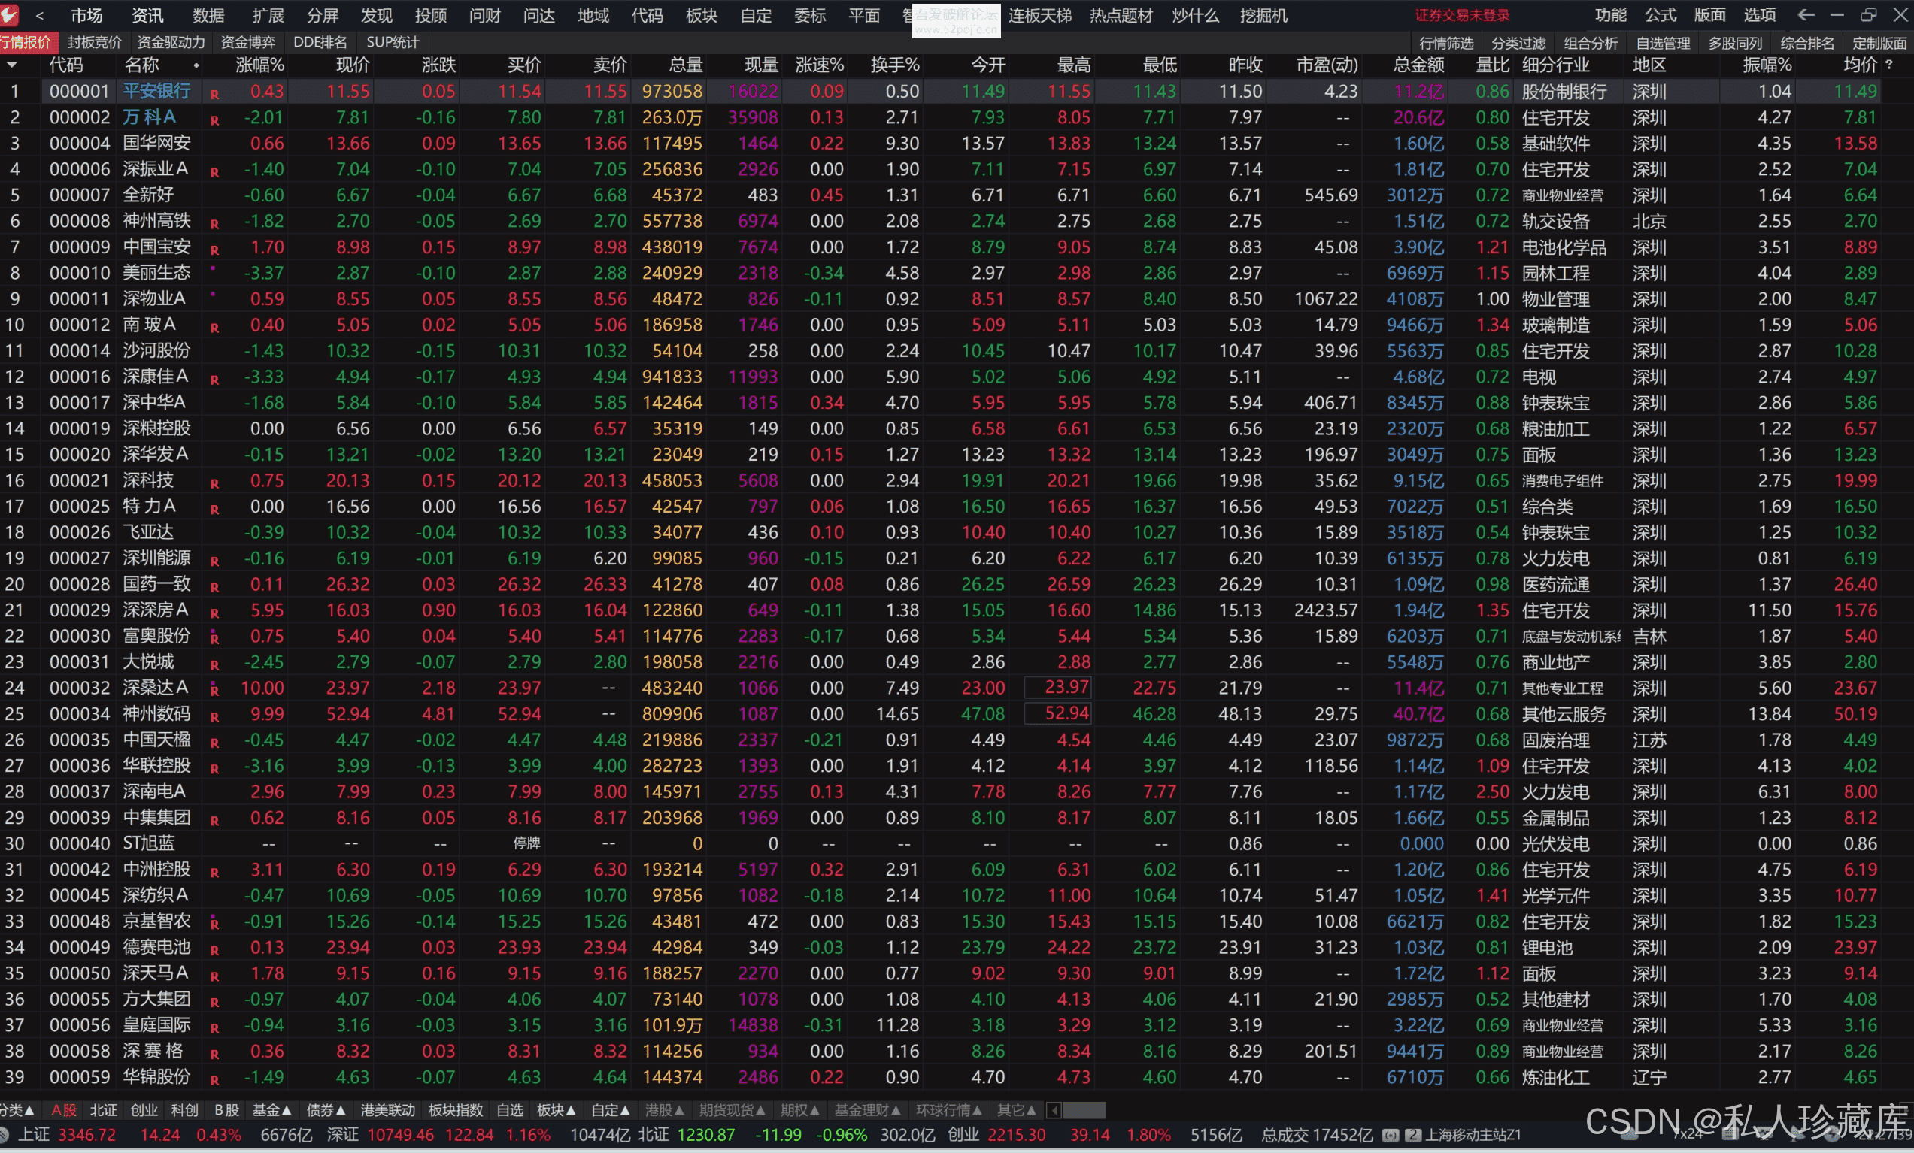Click the round icon left of 上证 index
This screenshot has width=1914, height=1153.
[x=5, y=1135]
